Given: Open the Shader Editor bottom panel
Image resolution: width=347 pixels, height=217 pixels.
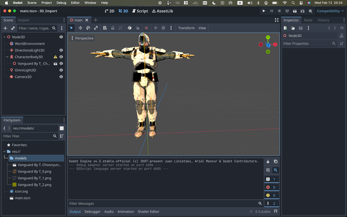Looking at the screenshot, I should pos(148,211).
